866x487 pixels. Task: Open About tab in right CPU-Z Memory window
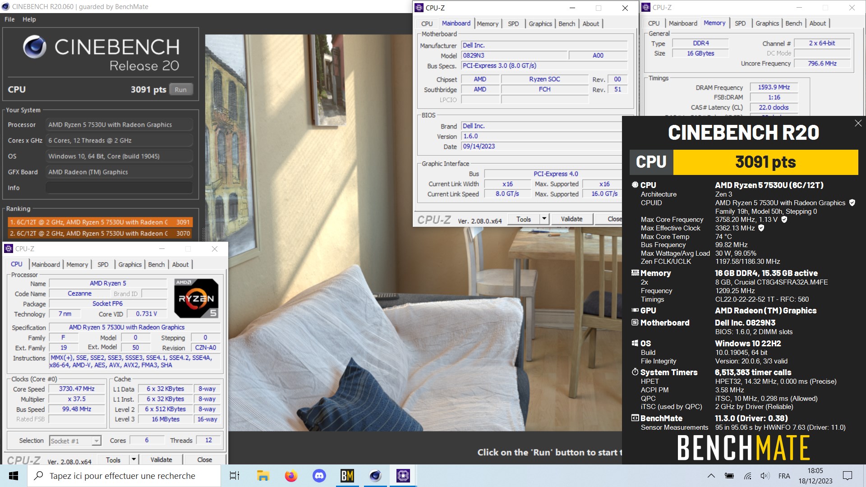pos(818,23)
